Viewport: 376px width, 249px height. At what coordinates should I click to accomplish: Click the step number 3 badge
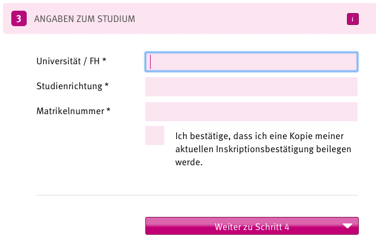[x=18, y=19]
